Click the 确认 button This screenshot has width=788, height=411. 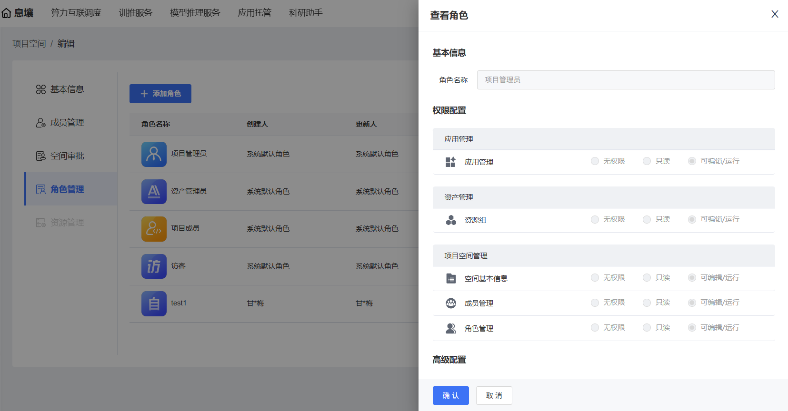450,395
